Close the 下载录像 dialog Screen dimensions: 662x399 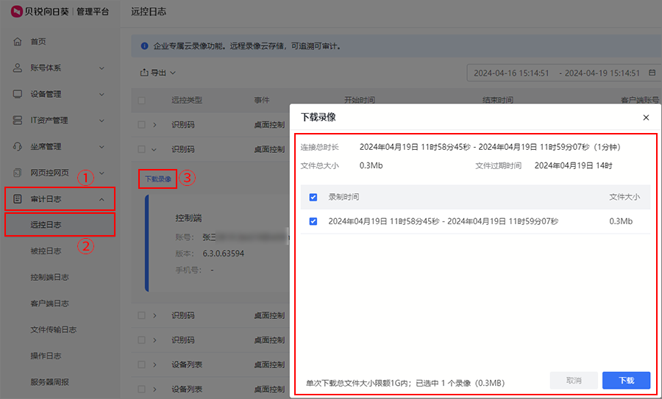[x=646, y=118]
